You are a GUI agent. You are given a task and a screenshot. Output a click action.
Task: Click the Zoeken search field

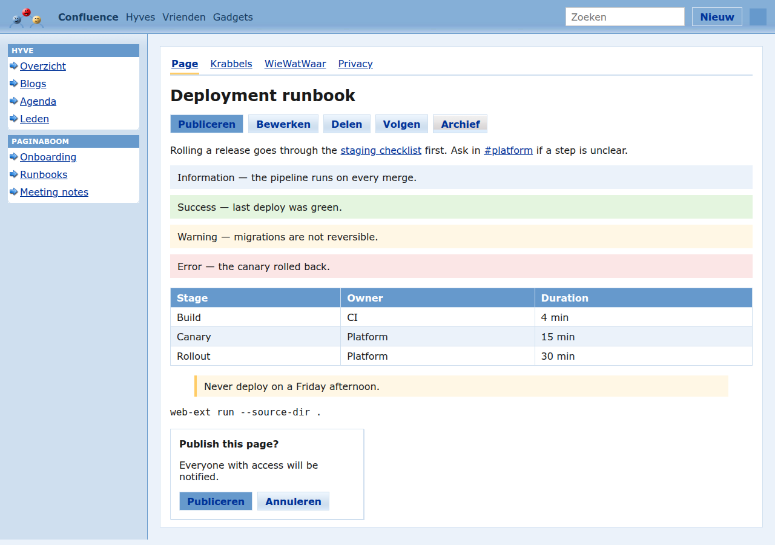point(625,17)
